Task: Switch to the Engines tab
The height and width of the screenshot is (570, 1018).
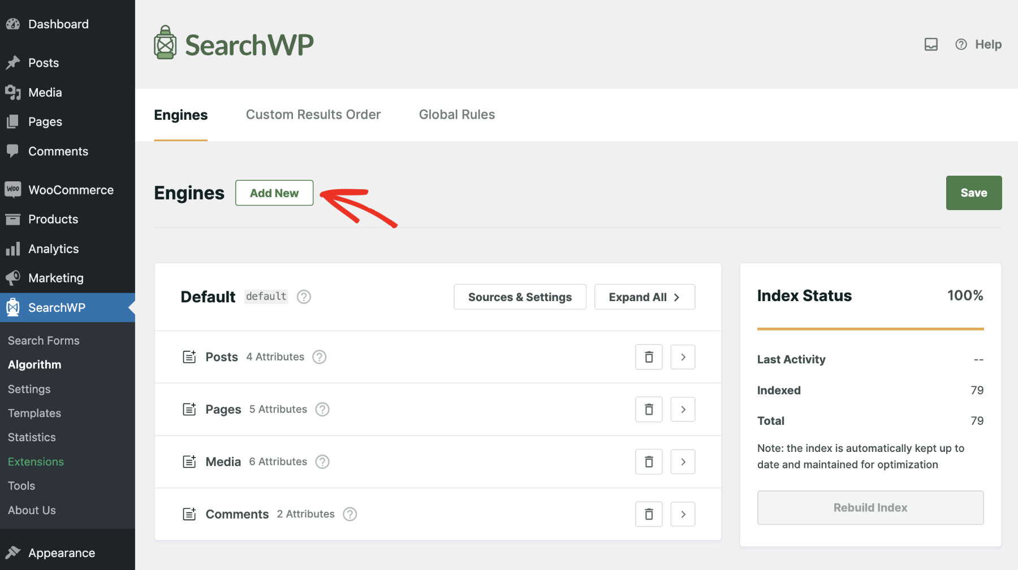Action: click(181, 115)
